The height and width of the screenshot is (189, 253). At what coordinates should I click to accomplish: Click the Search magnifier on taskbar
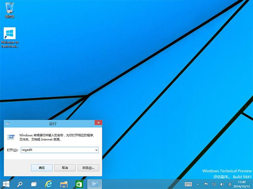19,184
